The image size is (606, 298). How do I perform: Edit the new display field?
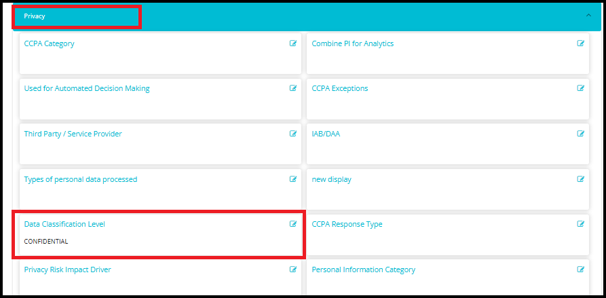pyautogui.click(x=581, y=179)
